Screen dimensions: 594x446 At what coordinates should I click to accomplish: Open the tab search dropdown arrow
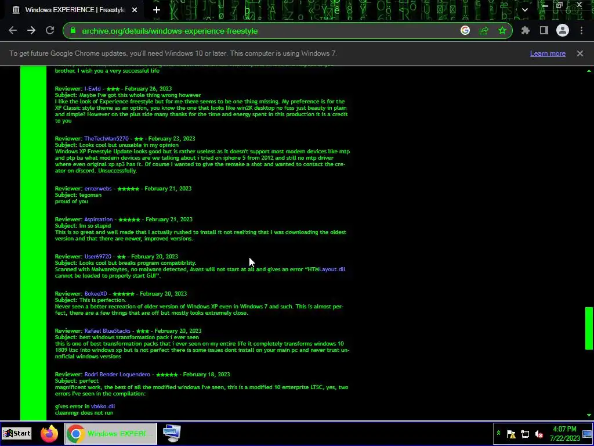point(524,10)
